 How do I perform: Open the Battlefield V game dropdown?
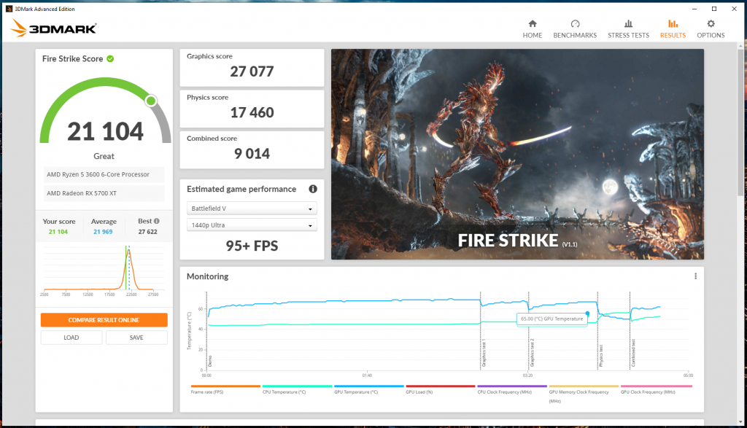coord(251,208)
